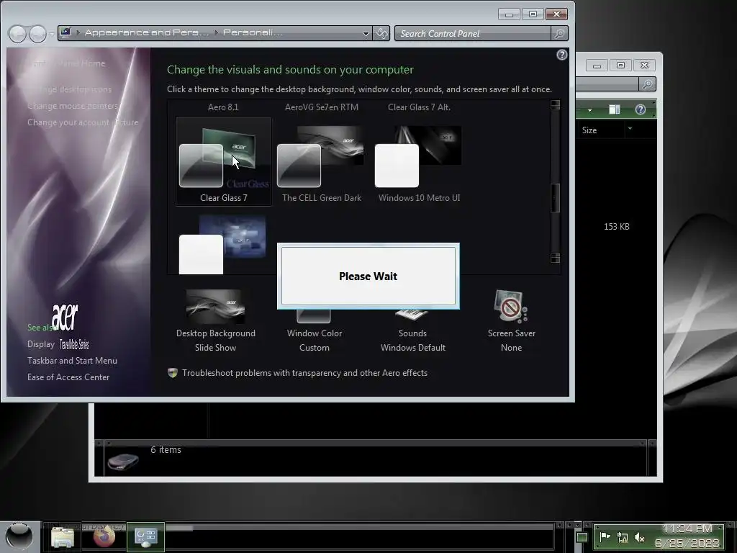Click the theme list scrollbar thumb
The image size is (737, 553).
tap(555, 198)
